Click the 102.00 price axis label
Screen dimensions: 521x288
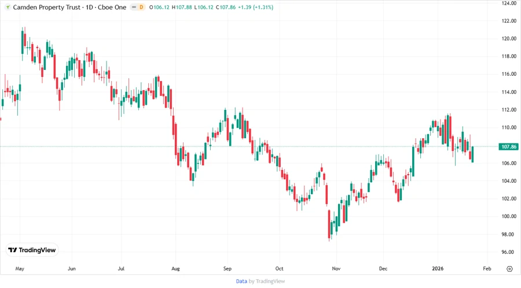[x=509, y=198]
